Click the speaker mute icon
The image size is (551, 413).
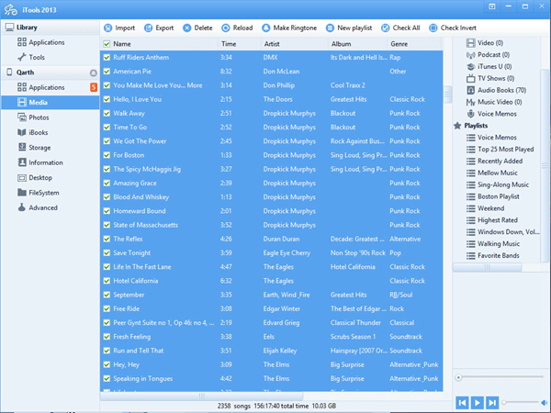[x=545, y=403]
